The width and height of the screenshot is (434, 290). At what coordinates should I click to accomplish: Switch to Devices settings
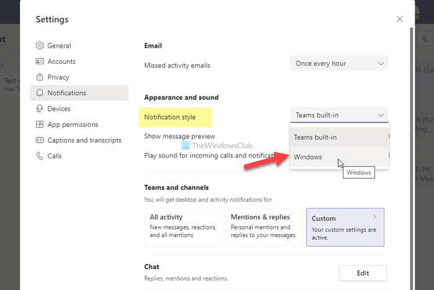point(59,108)
